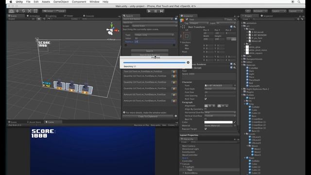Select the Dark material

(251, 71)
